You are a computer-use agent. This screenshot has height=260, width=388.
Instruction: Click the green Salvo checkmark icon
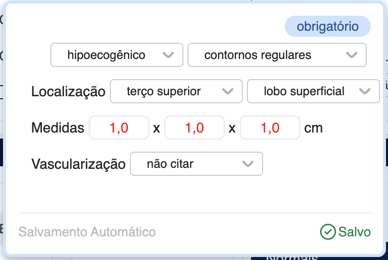[328, 232]
